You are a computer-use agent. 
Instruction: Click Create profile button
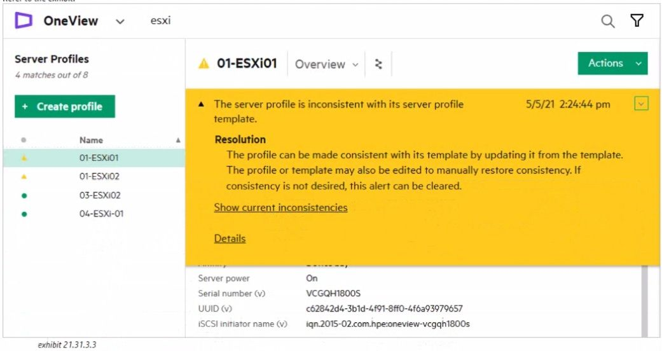tap(64, 107)
